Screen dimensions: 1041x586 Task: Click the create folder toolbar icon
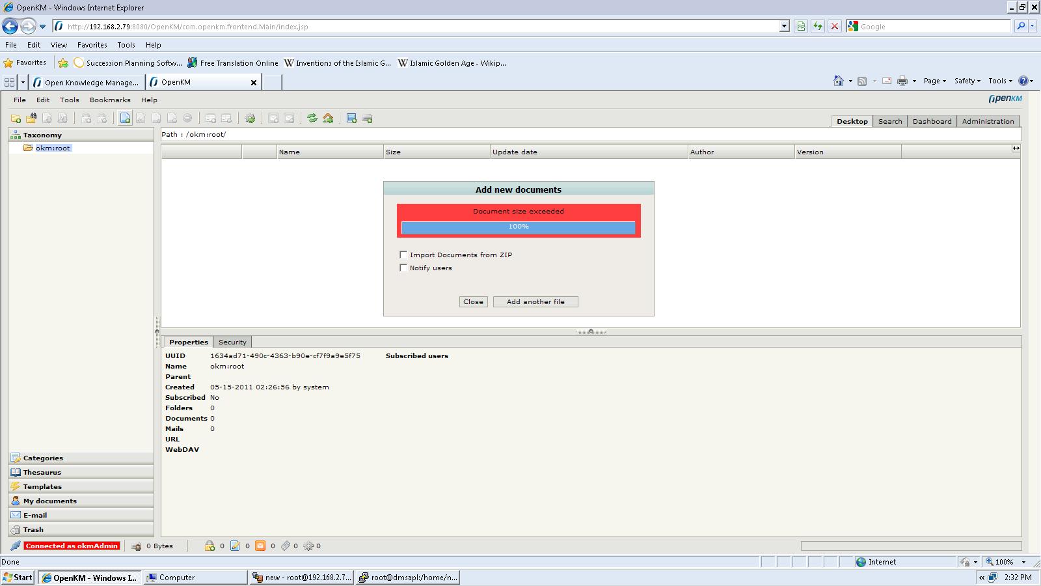pyautogui.click(x=16, y=119)
